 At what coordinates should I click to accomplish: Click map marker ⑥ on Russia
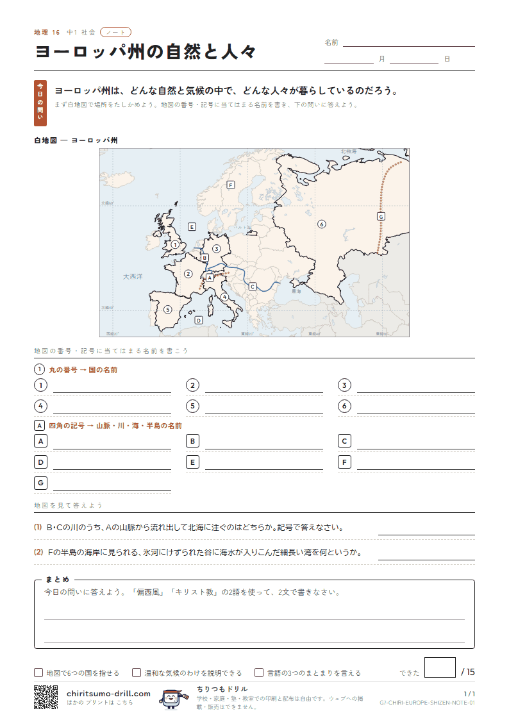(322, 224)
